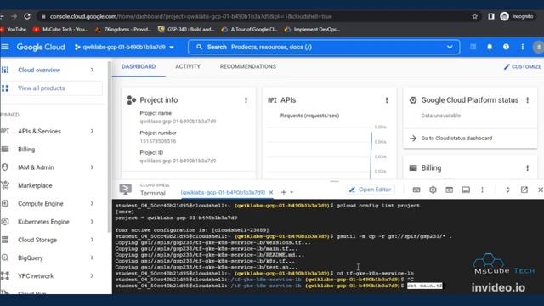This screenshot has height=306, width=544.
Task: Open the help question mark menu
Action: (506, 47)
